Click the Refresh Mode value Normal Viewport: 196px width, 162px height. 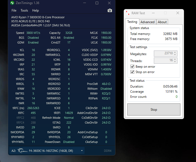(69, 118)
